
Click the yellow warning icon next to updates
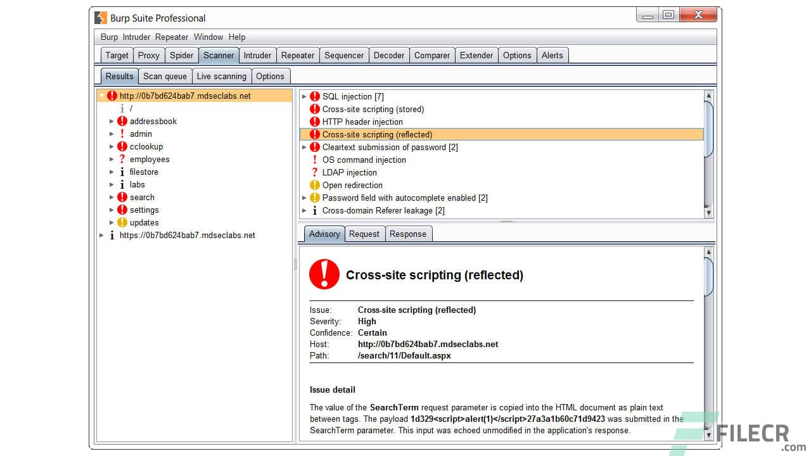tap(123, 222)
